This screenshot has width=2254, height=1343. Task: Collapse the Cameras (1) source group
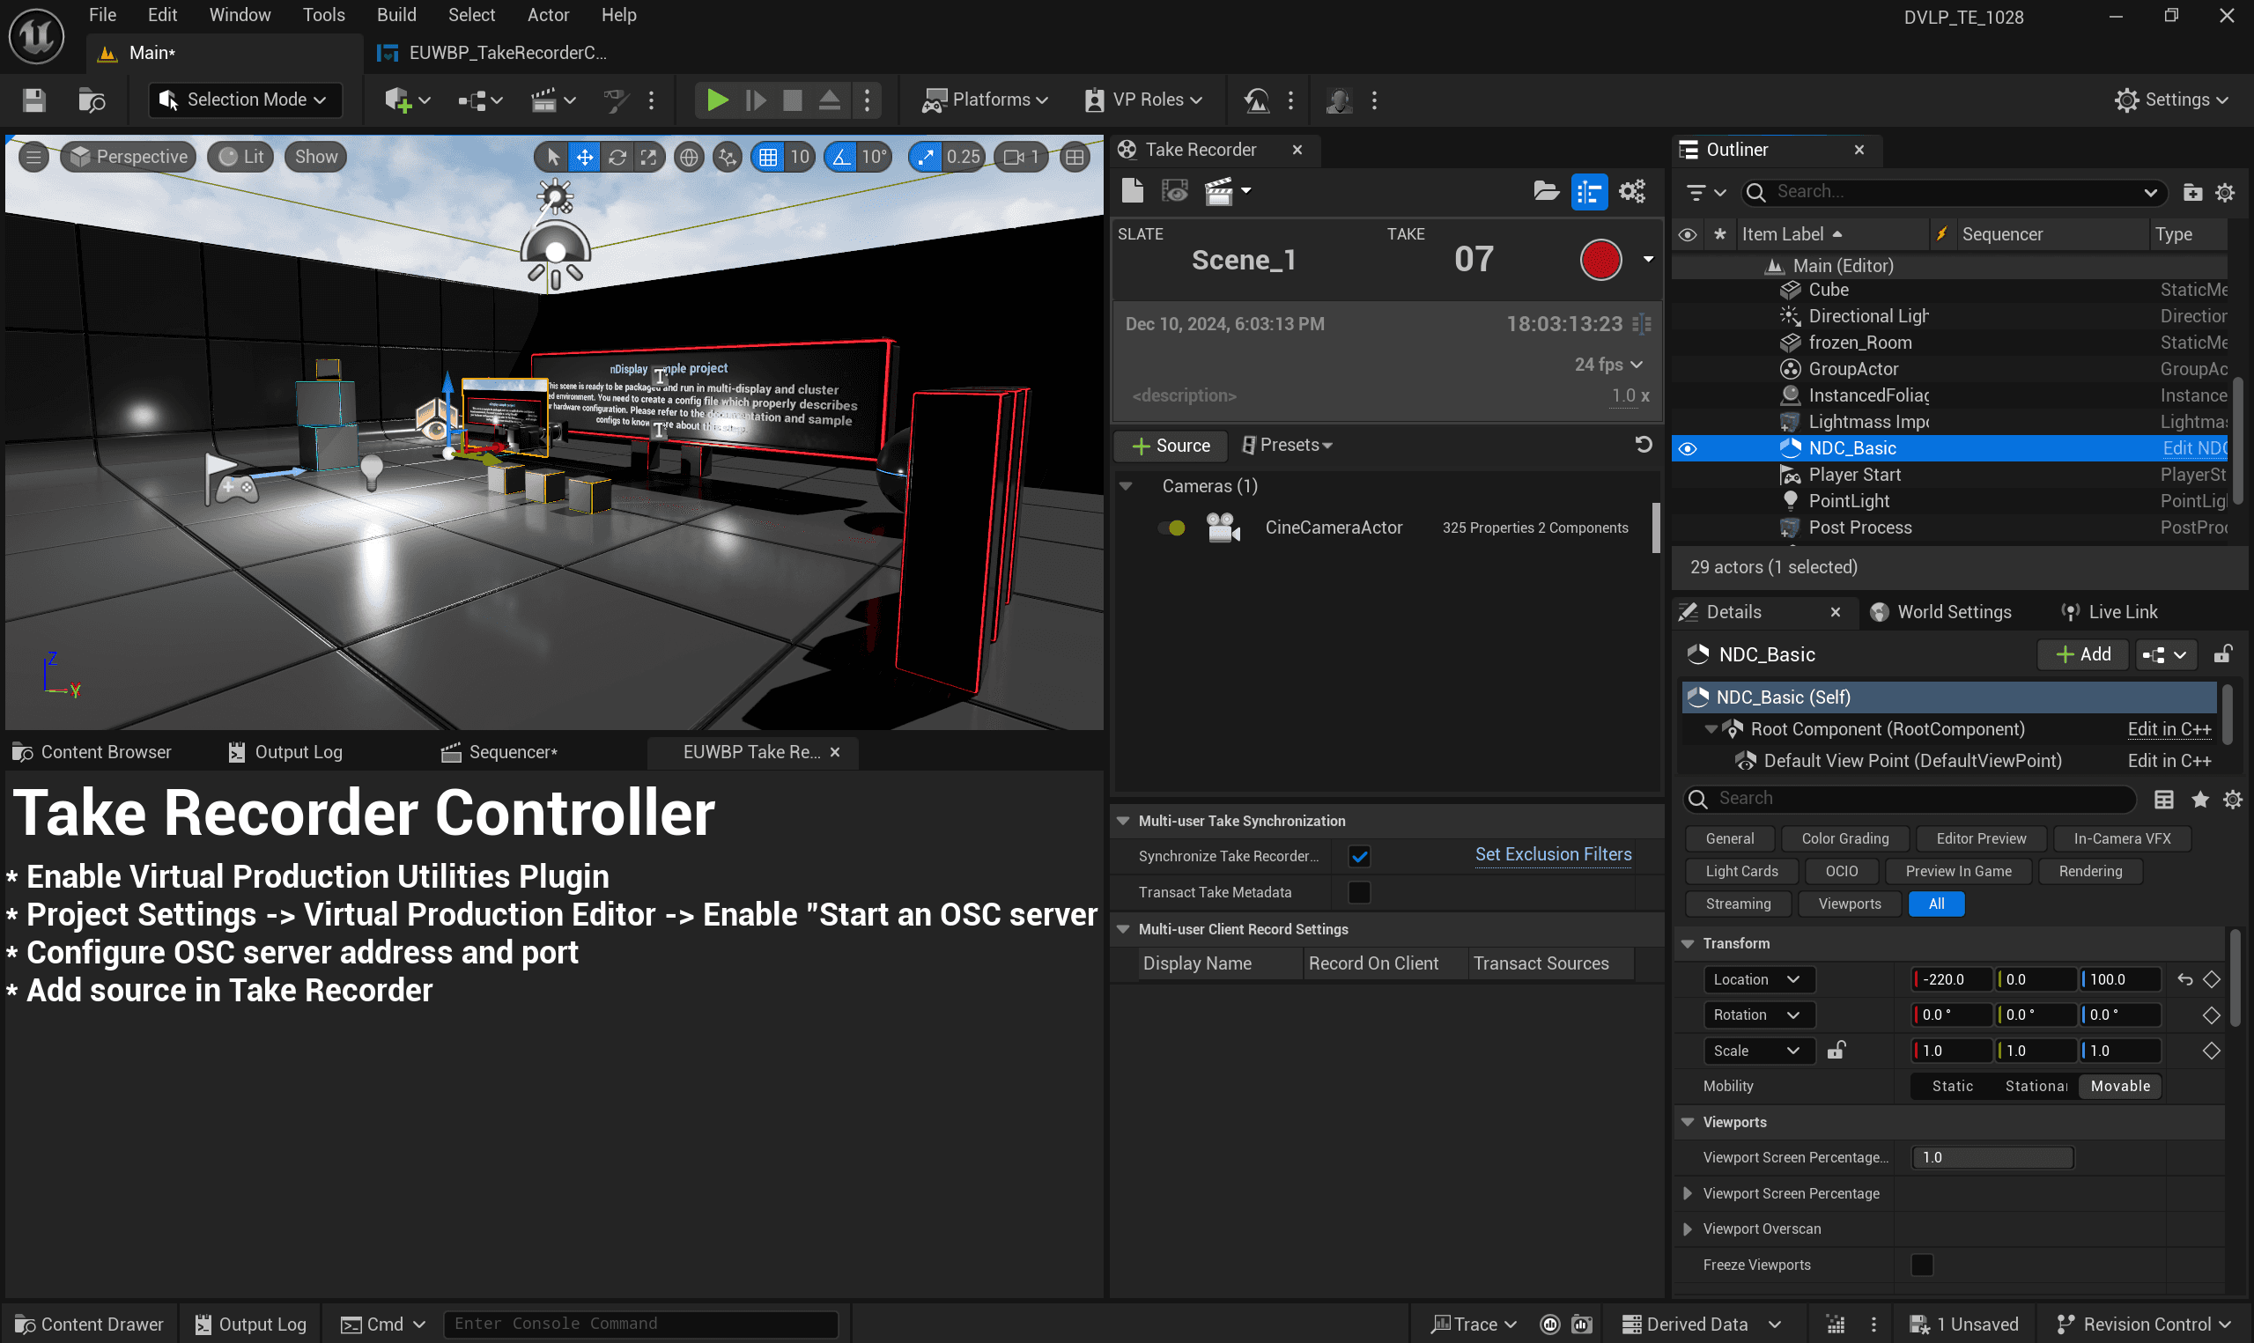pyautogui.click(x=1126, y=486)
